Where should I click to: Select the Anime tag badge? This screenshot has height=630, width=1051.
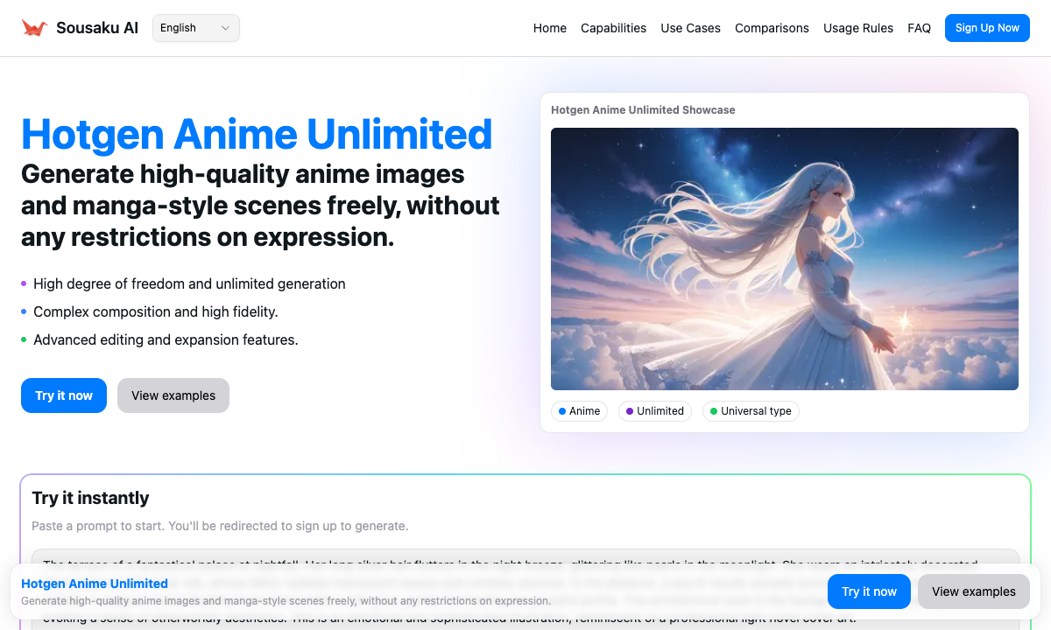click(x=579, y=410)
